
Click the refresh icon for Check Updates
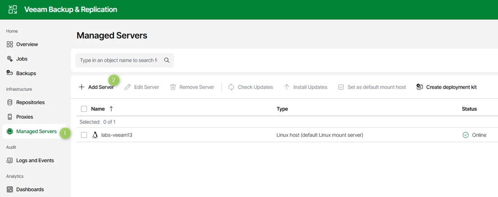point(231,87)
